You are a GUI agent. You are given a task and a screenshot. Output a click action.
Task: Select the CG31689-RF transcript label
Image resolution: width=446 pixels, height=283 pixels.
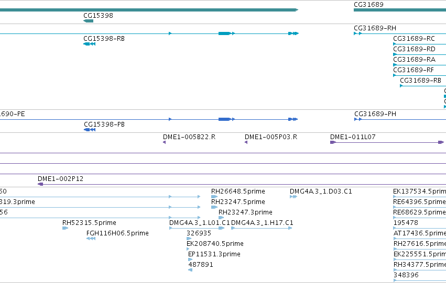(414, 70)
